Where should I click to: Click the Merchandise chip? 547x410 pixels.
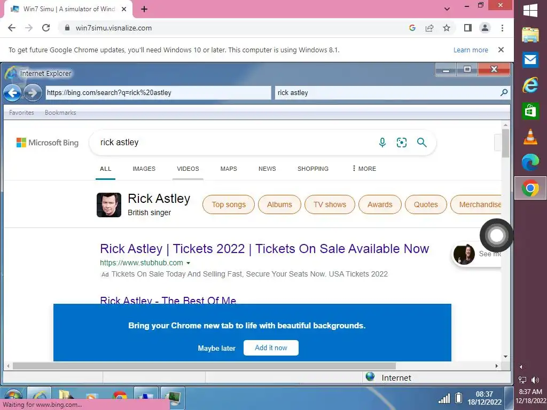tap(476, 204)
